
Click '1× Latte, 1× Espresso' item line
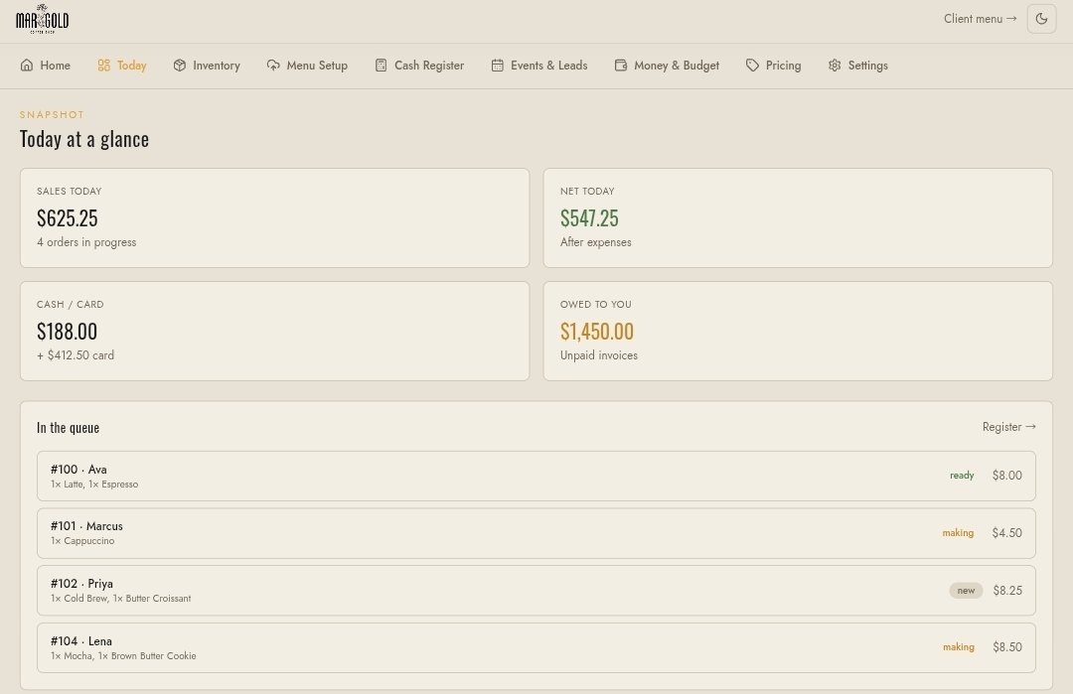tap(94, 485)
